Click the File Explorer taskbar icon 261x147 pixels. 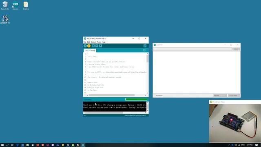[27, 145]
